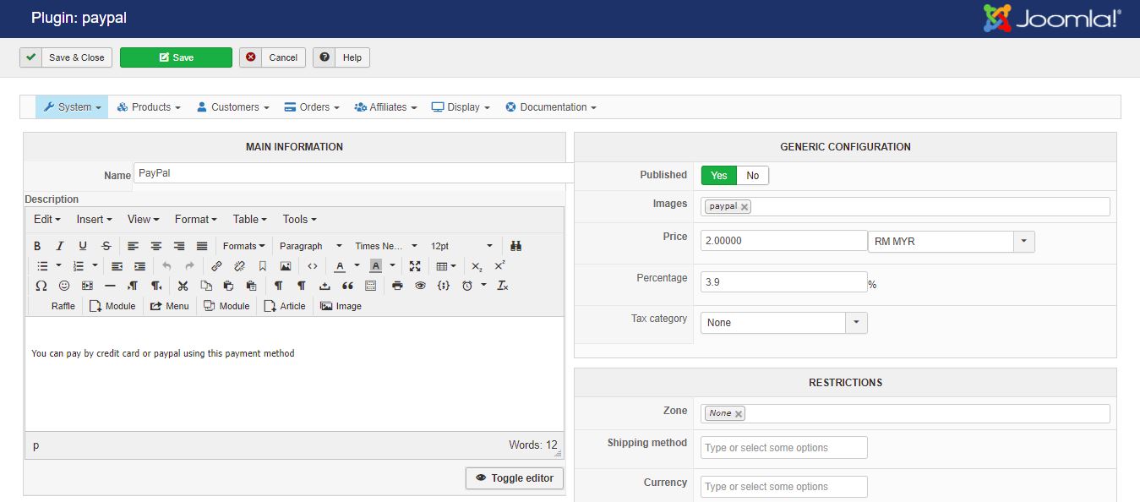This screenshot has height=502, width=1140.
Task: Open the Times New font family dropdown
Action: (x=385, y=246)
